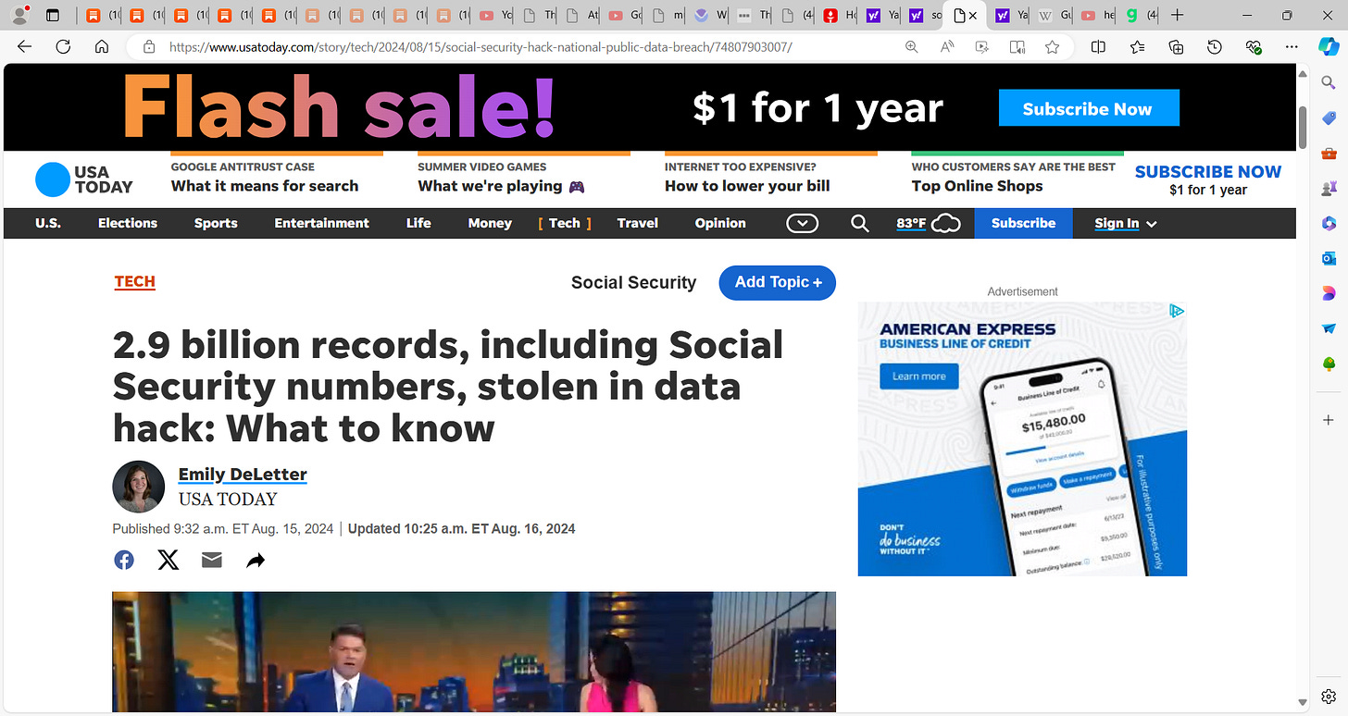1348x716 pixels.
Task: Open the U.S. section
Action: pyautogui.click(x=50, y=223)
